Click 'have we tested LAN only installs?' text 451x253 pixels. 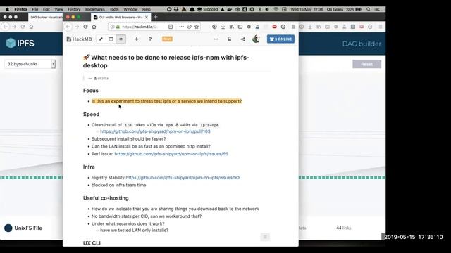click(x=135, y=230)
